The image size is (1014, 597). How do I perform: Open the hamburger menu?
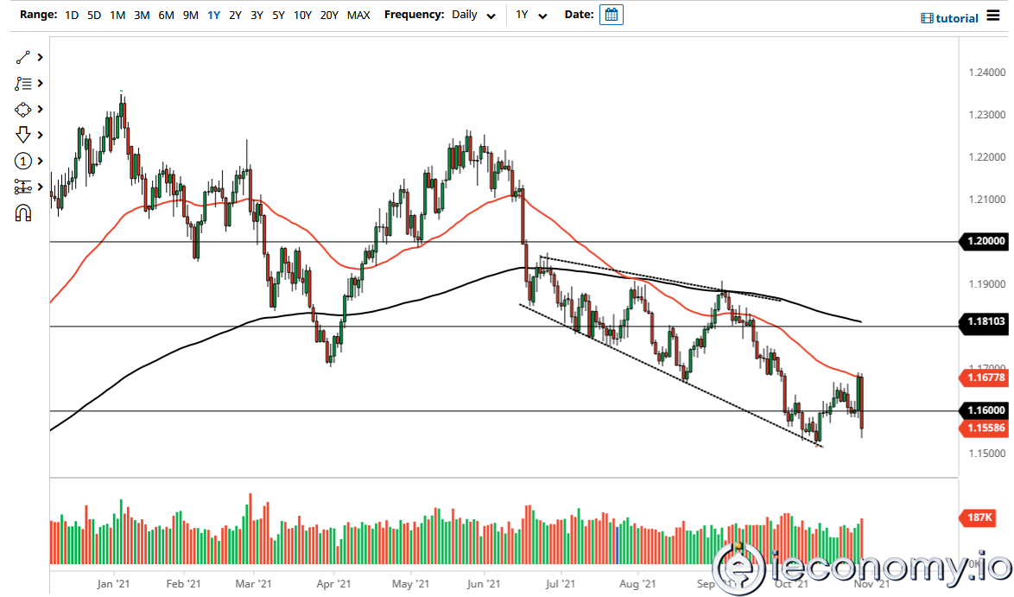[x=995, y=16]
